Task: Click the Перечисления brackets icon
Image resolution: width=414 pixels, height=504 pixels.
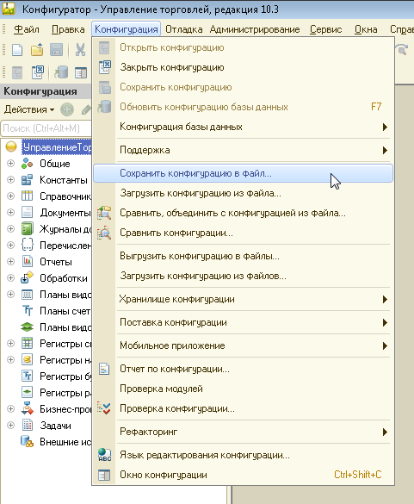Action: point(27,245)
